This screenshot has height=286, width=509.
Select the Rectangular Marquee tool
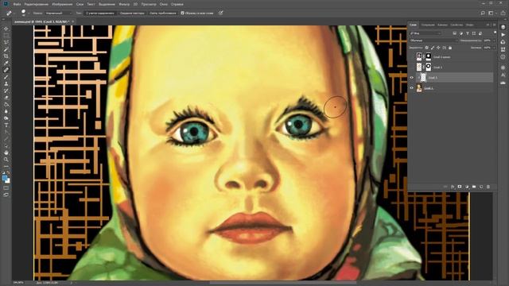[x=6, y=36]
